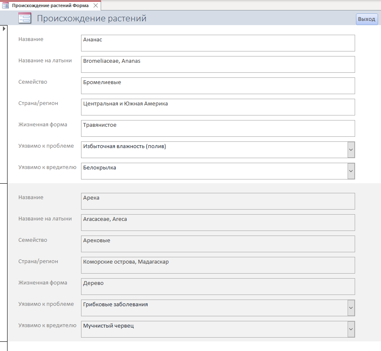Expand the Грибковые заболевания dropdown

coord(351,308)
